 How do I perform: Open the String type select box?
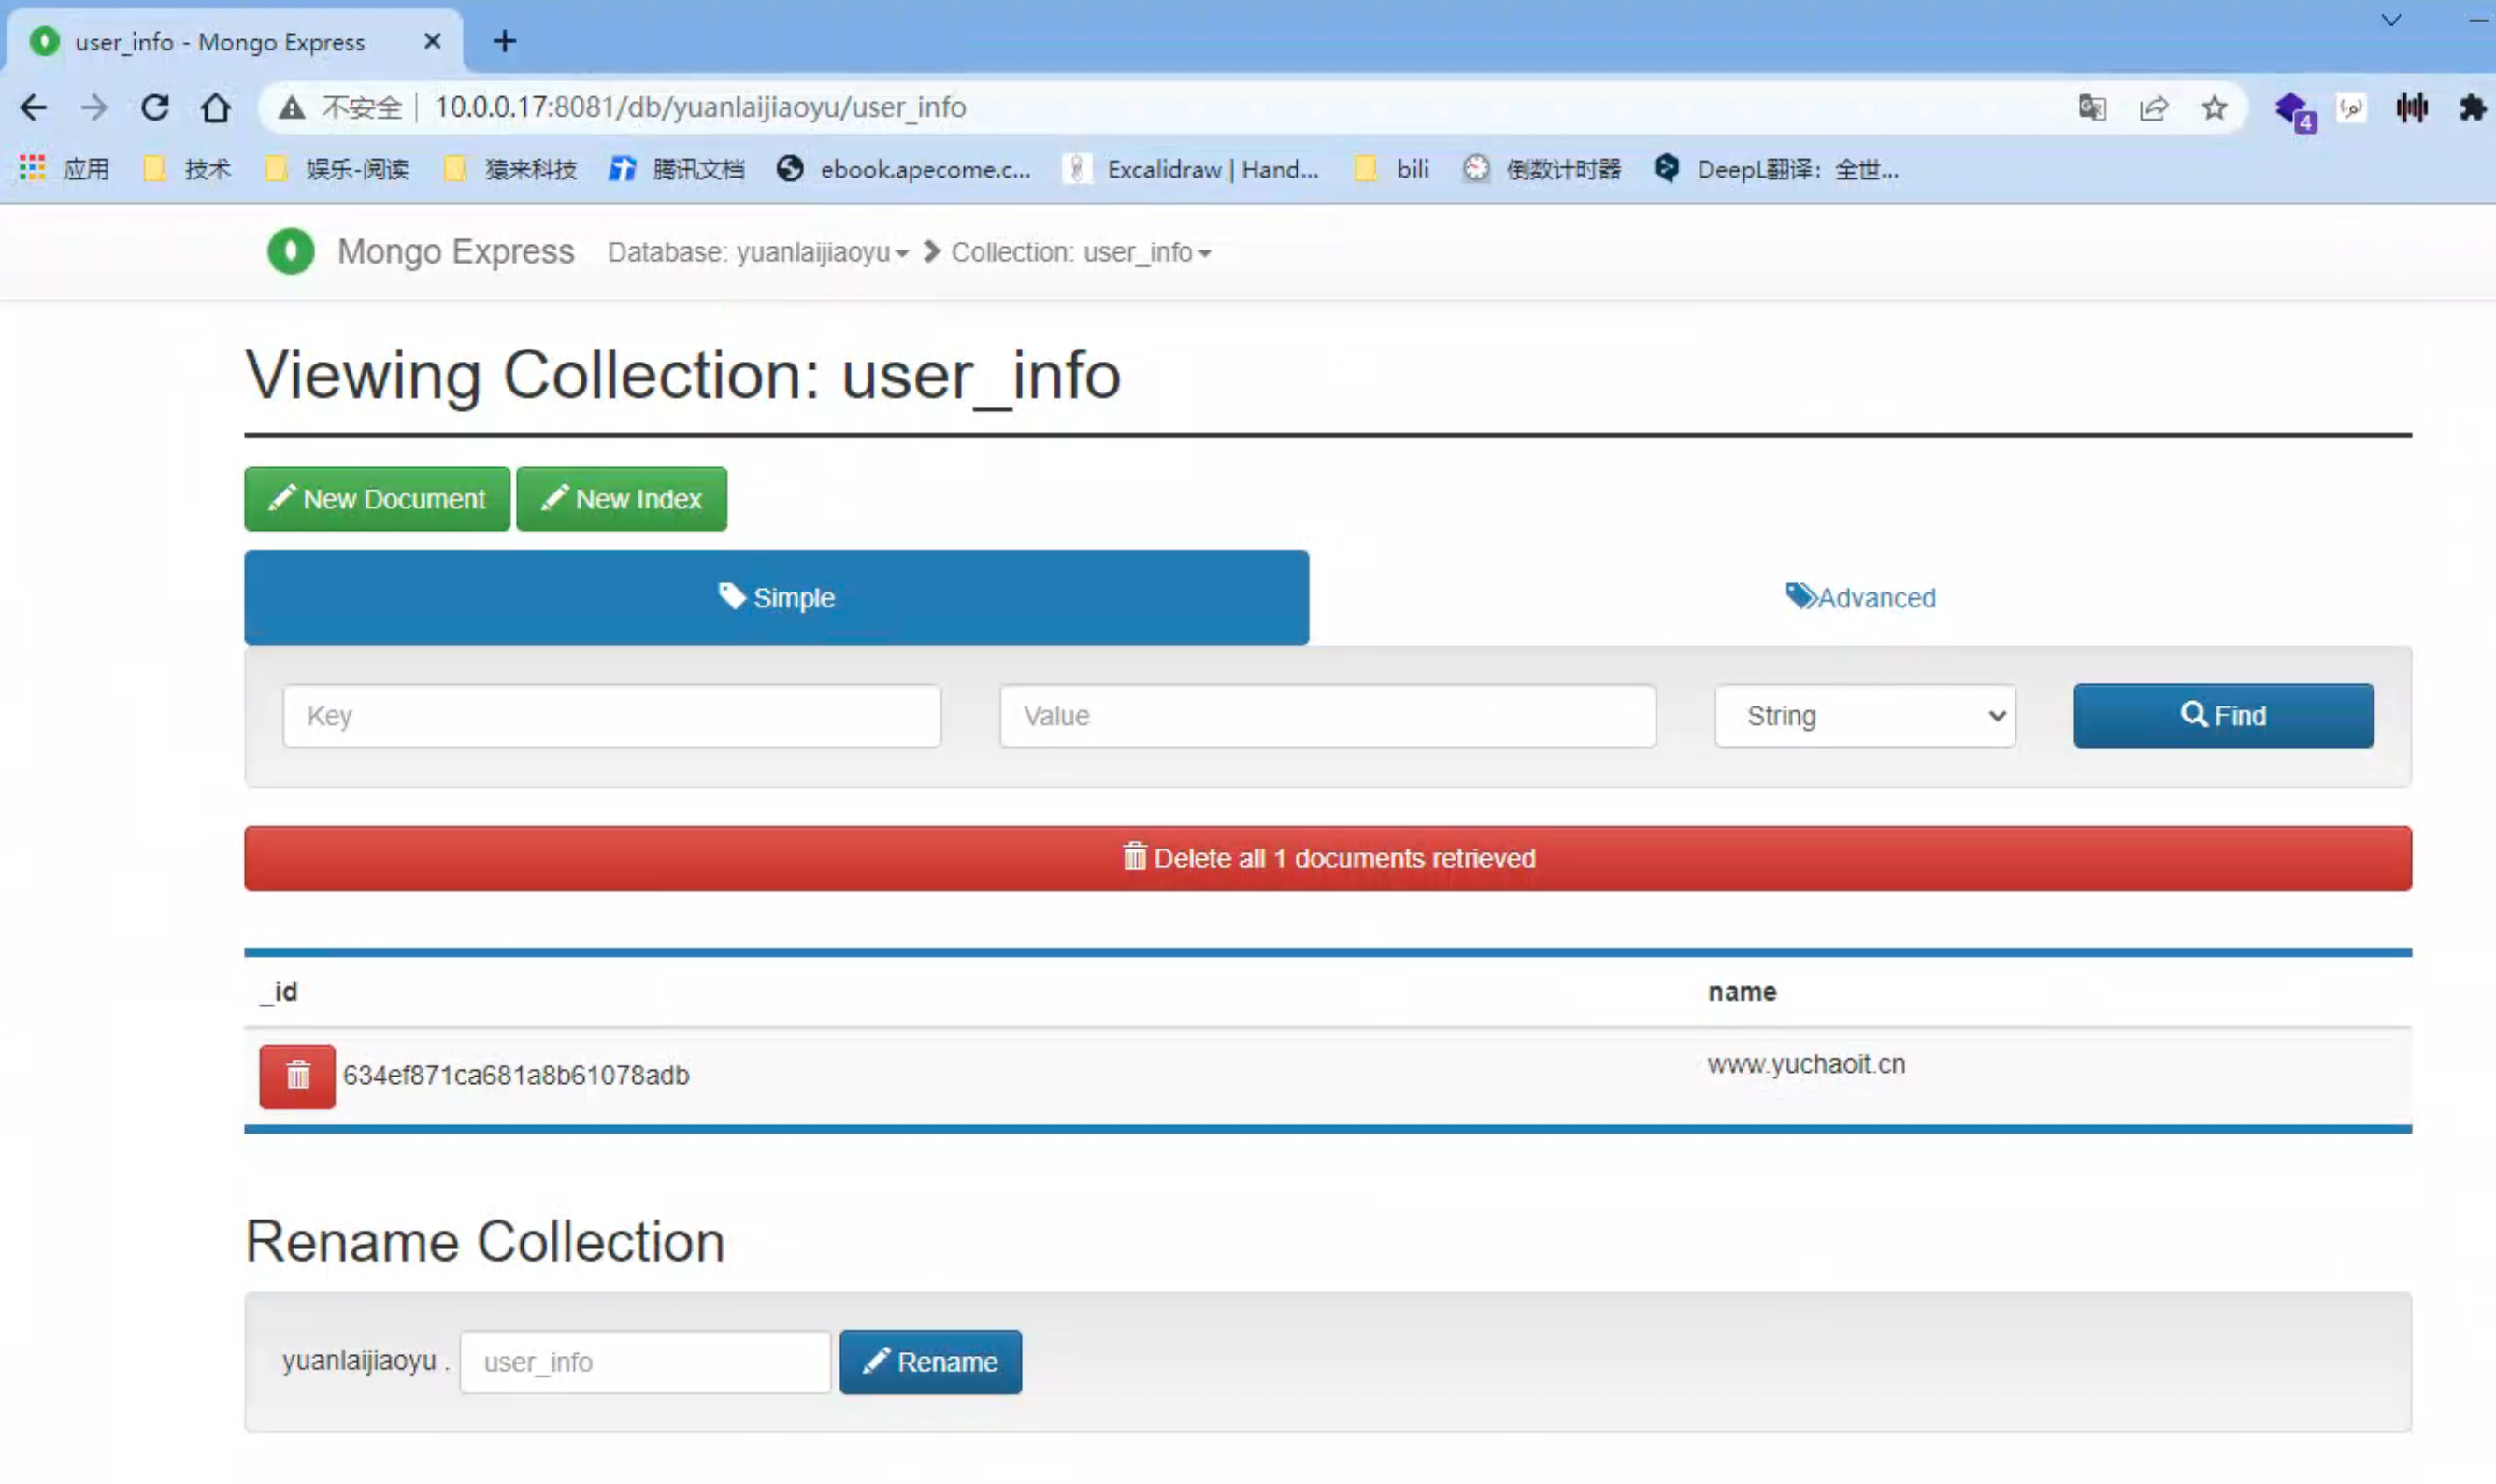[x=1865, y=716]
